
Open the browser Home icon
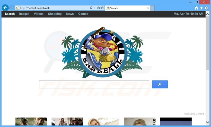(x=196, y=8)
